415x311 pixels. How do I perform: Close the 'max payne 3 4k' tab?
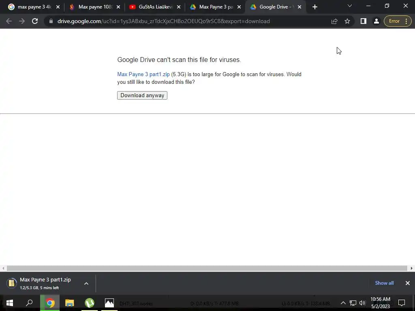point(58,7)
